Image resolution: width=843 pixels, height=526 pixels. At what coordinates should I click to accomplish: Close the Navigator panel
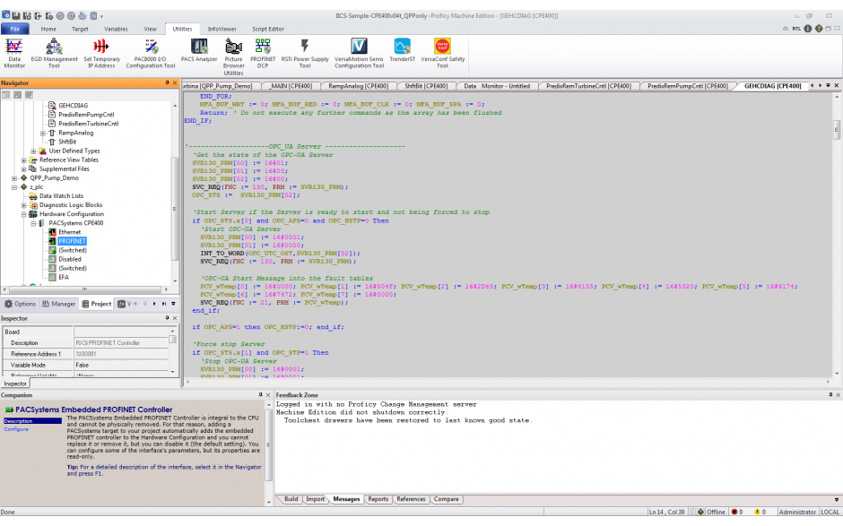point(174,82)
